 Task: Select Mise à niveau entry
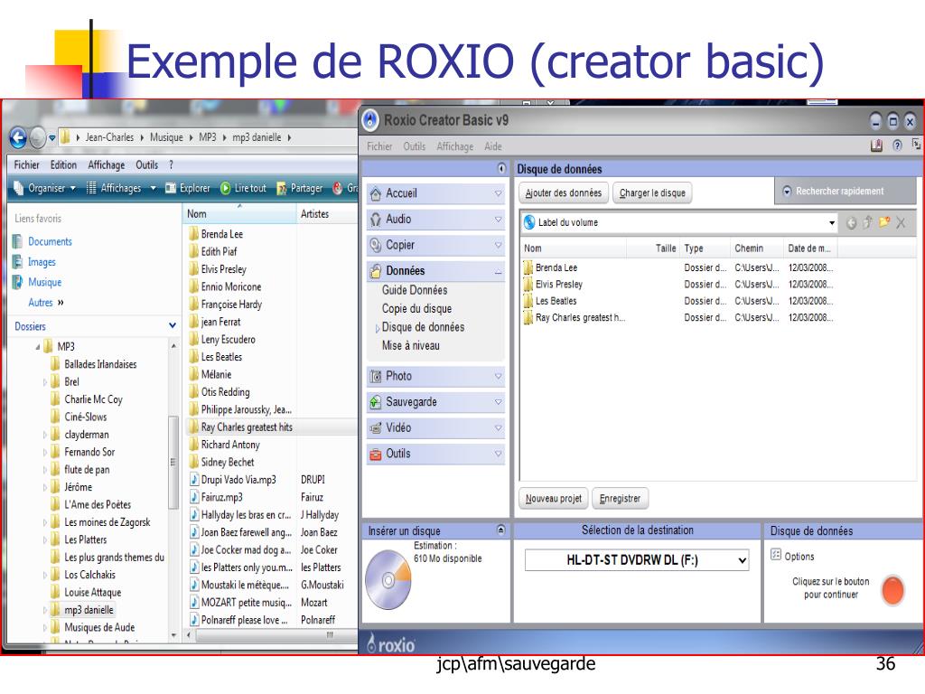(x=411, y=345)
